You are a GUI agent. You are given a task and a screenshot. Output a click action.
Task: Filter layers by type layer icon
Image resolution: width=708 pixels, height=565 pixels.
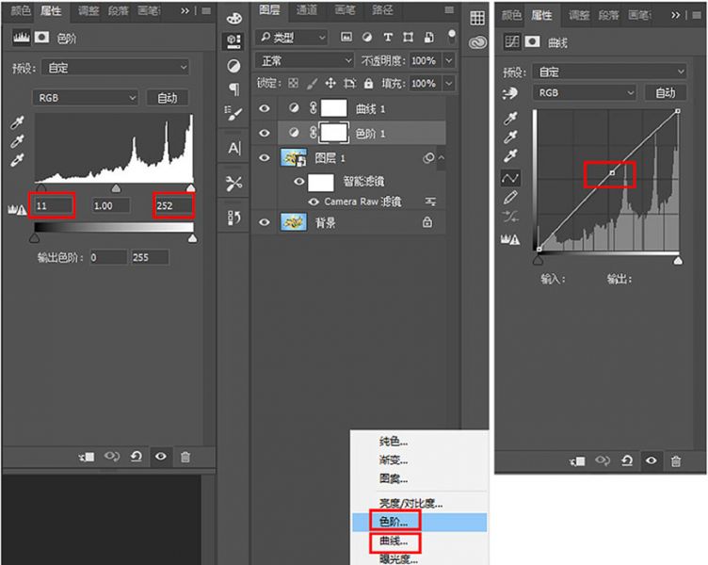[387, 37]
